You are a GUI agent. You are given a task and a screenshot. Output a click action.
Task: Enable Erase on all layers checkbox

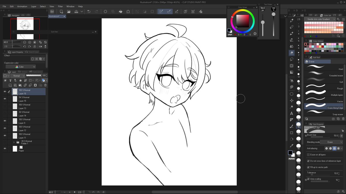pos(308,155)
